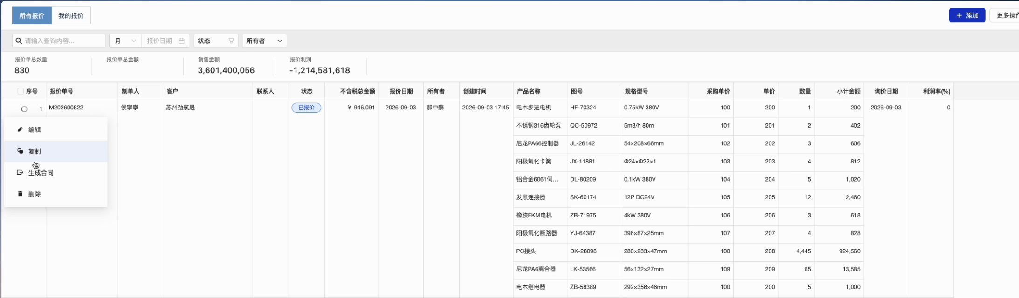
Task: Click product 发黑连接器
Action: 530,197
